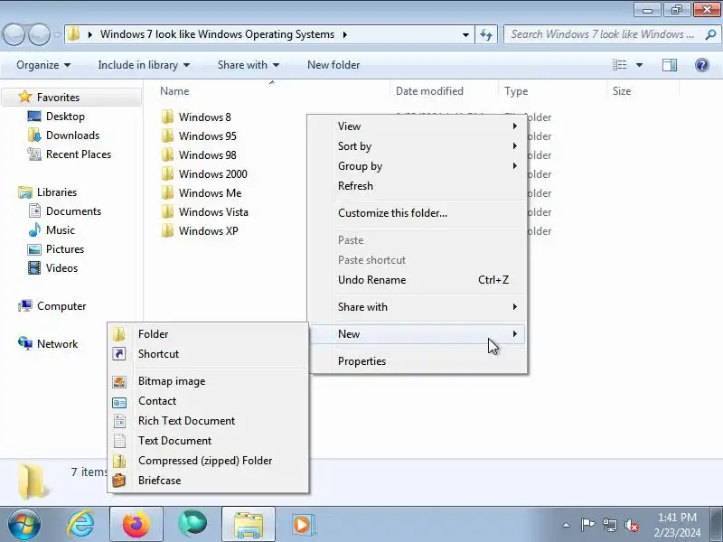
Task: Click the muted volume tray icon
Action: pos(632,525)
